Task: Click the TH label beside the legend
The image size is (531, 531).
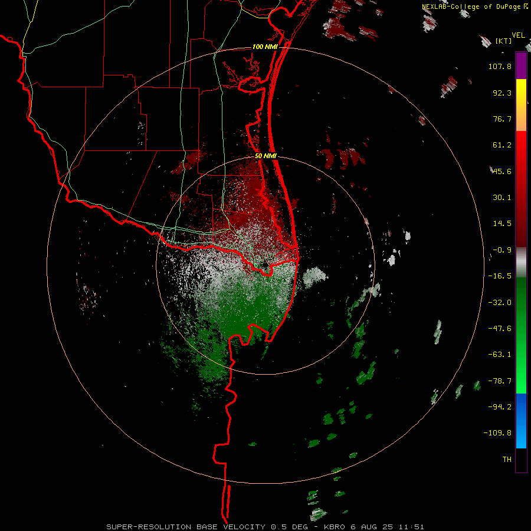Action: point(507,459)
